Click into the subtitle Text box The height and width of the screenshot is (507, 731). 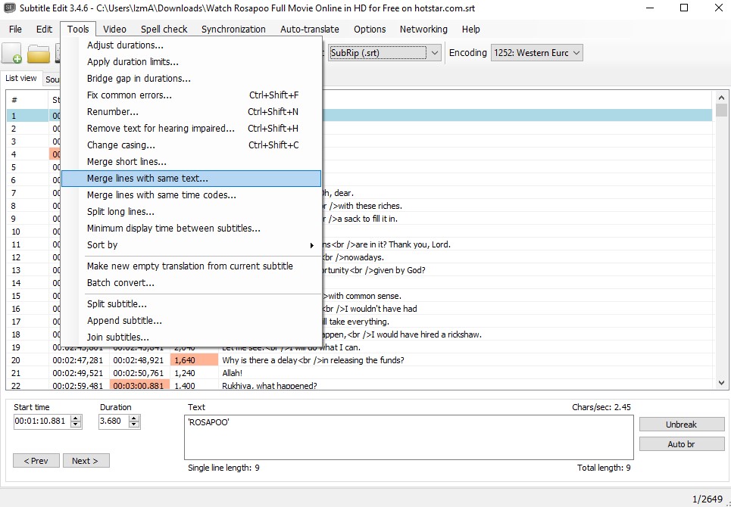tap(408, 437)
